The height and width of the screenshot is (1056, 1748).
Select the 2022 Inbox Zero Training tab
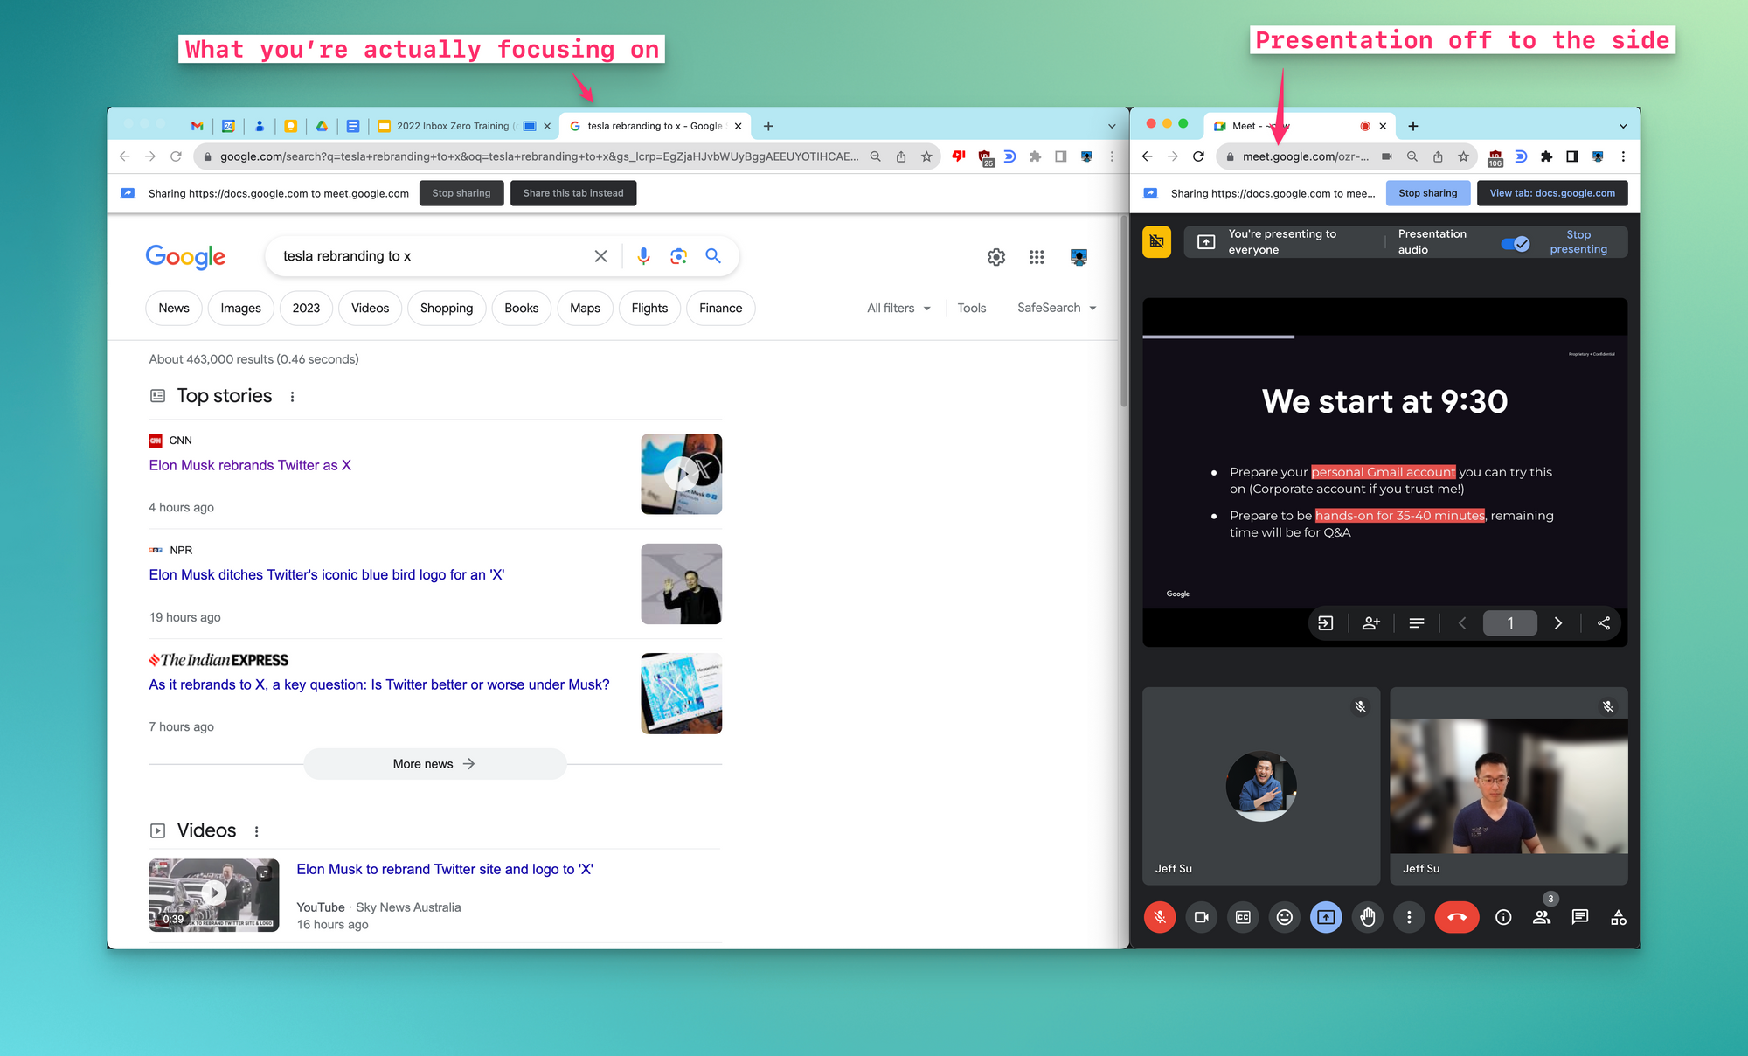click(452, 126)
